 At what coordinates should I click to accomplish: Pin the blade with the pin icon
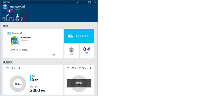(78, 2)
